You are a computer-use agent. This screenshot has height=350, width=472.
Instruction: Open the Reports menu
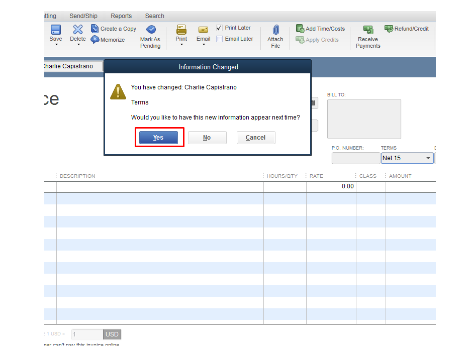click(x=121, y=16)
